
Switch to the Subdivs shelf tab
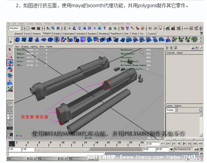57,34
